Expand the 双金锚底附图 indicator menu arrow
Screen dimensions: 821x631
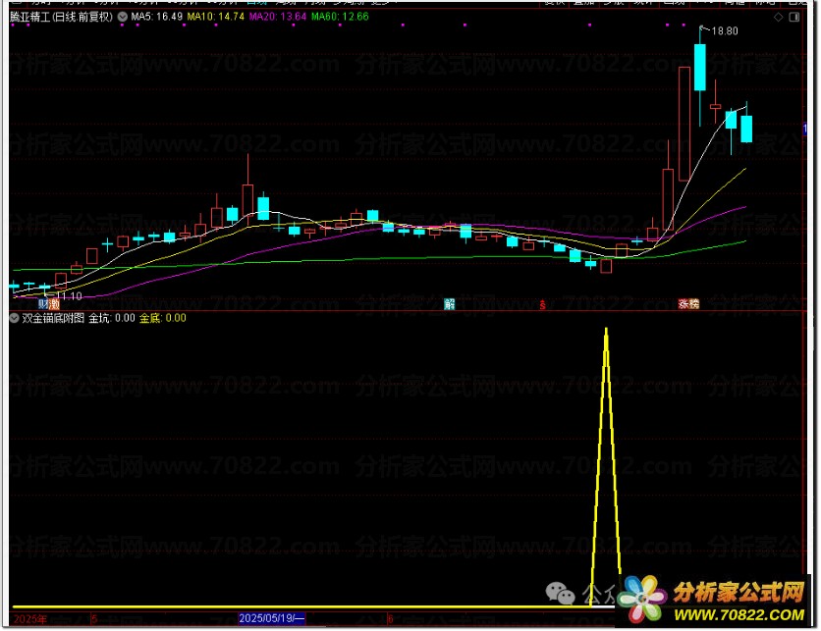click(x=14, y=318)
